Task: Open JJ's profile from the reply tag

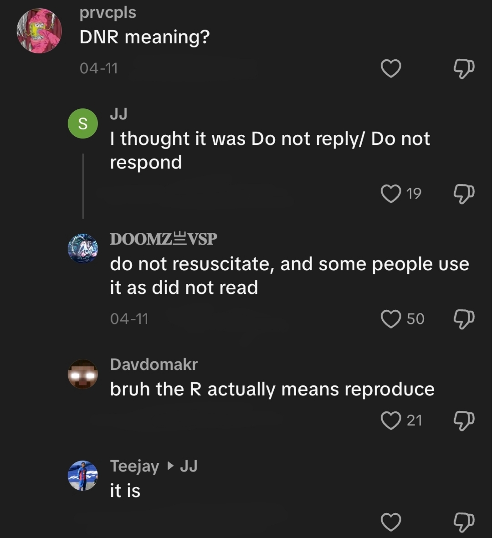Action: [189, 466]
